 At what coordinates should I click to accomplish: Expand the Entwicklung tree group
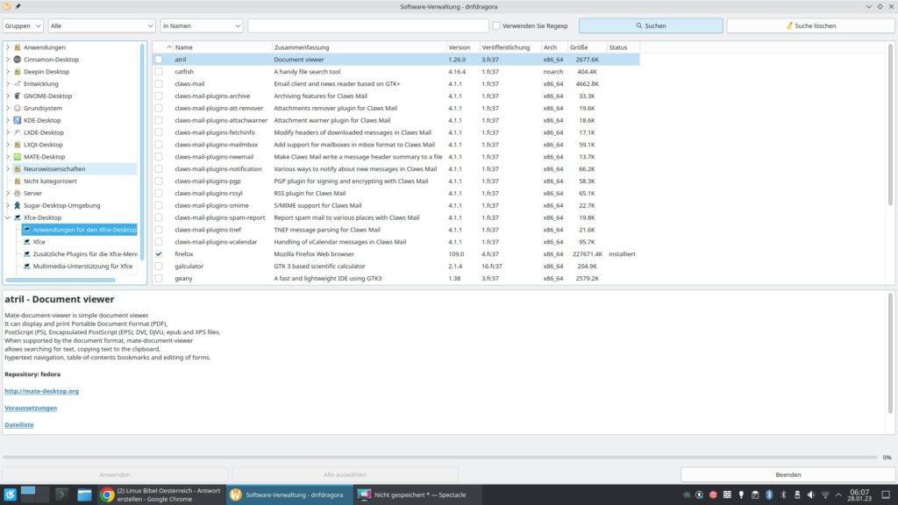point(8,83)
